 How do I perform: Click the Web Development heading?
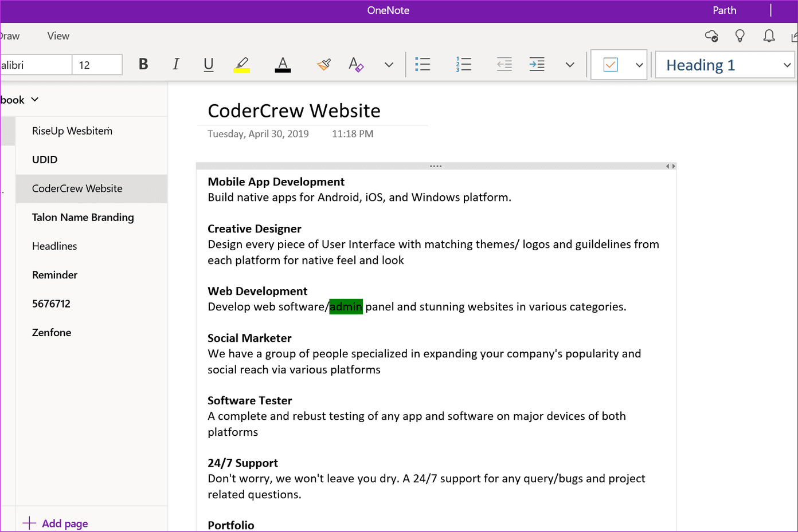tap(257, 291)
